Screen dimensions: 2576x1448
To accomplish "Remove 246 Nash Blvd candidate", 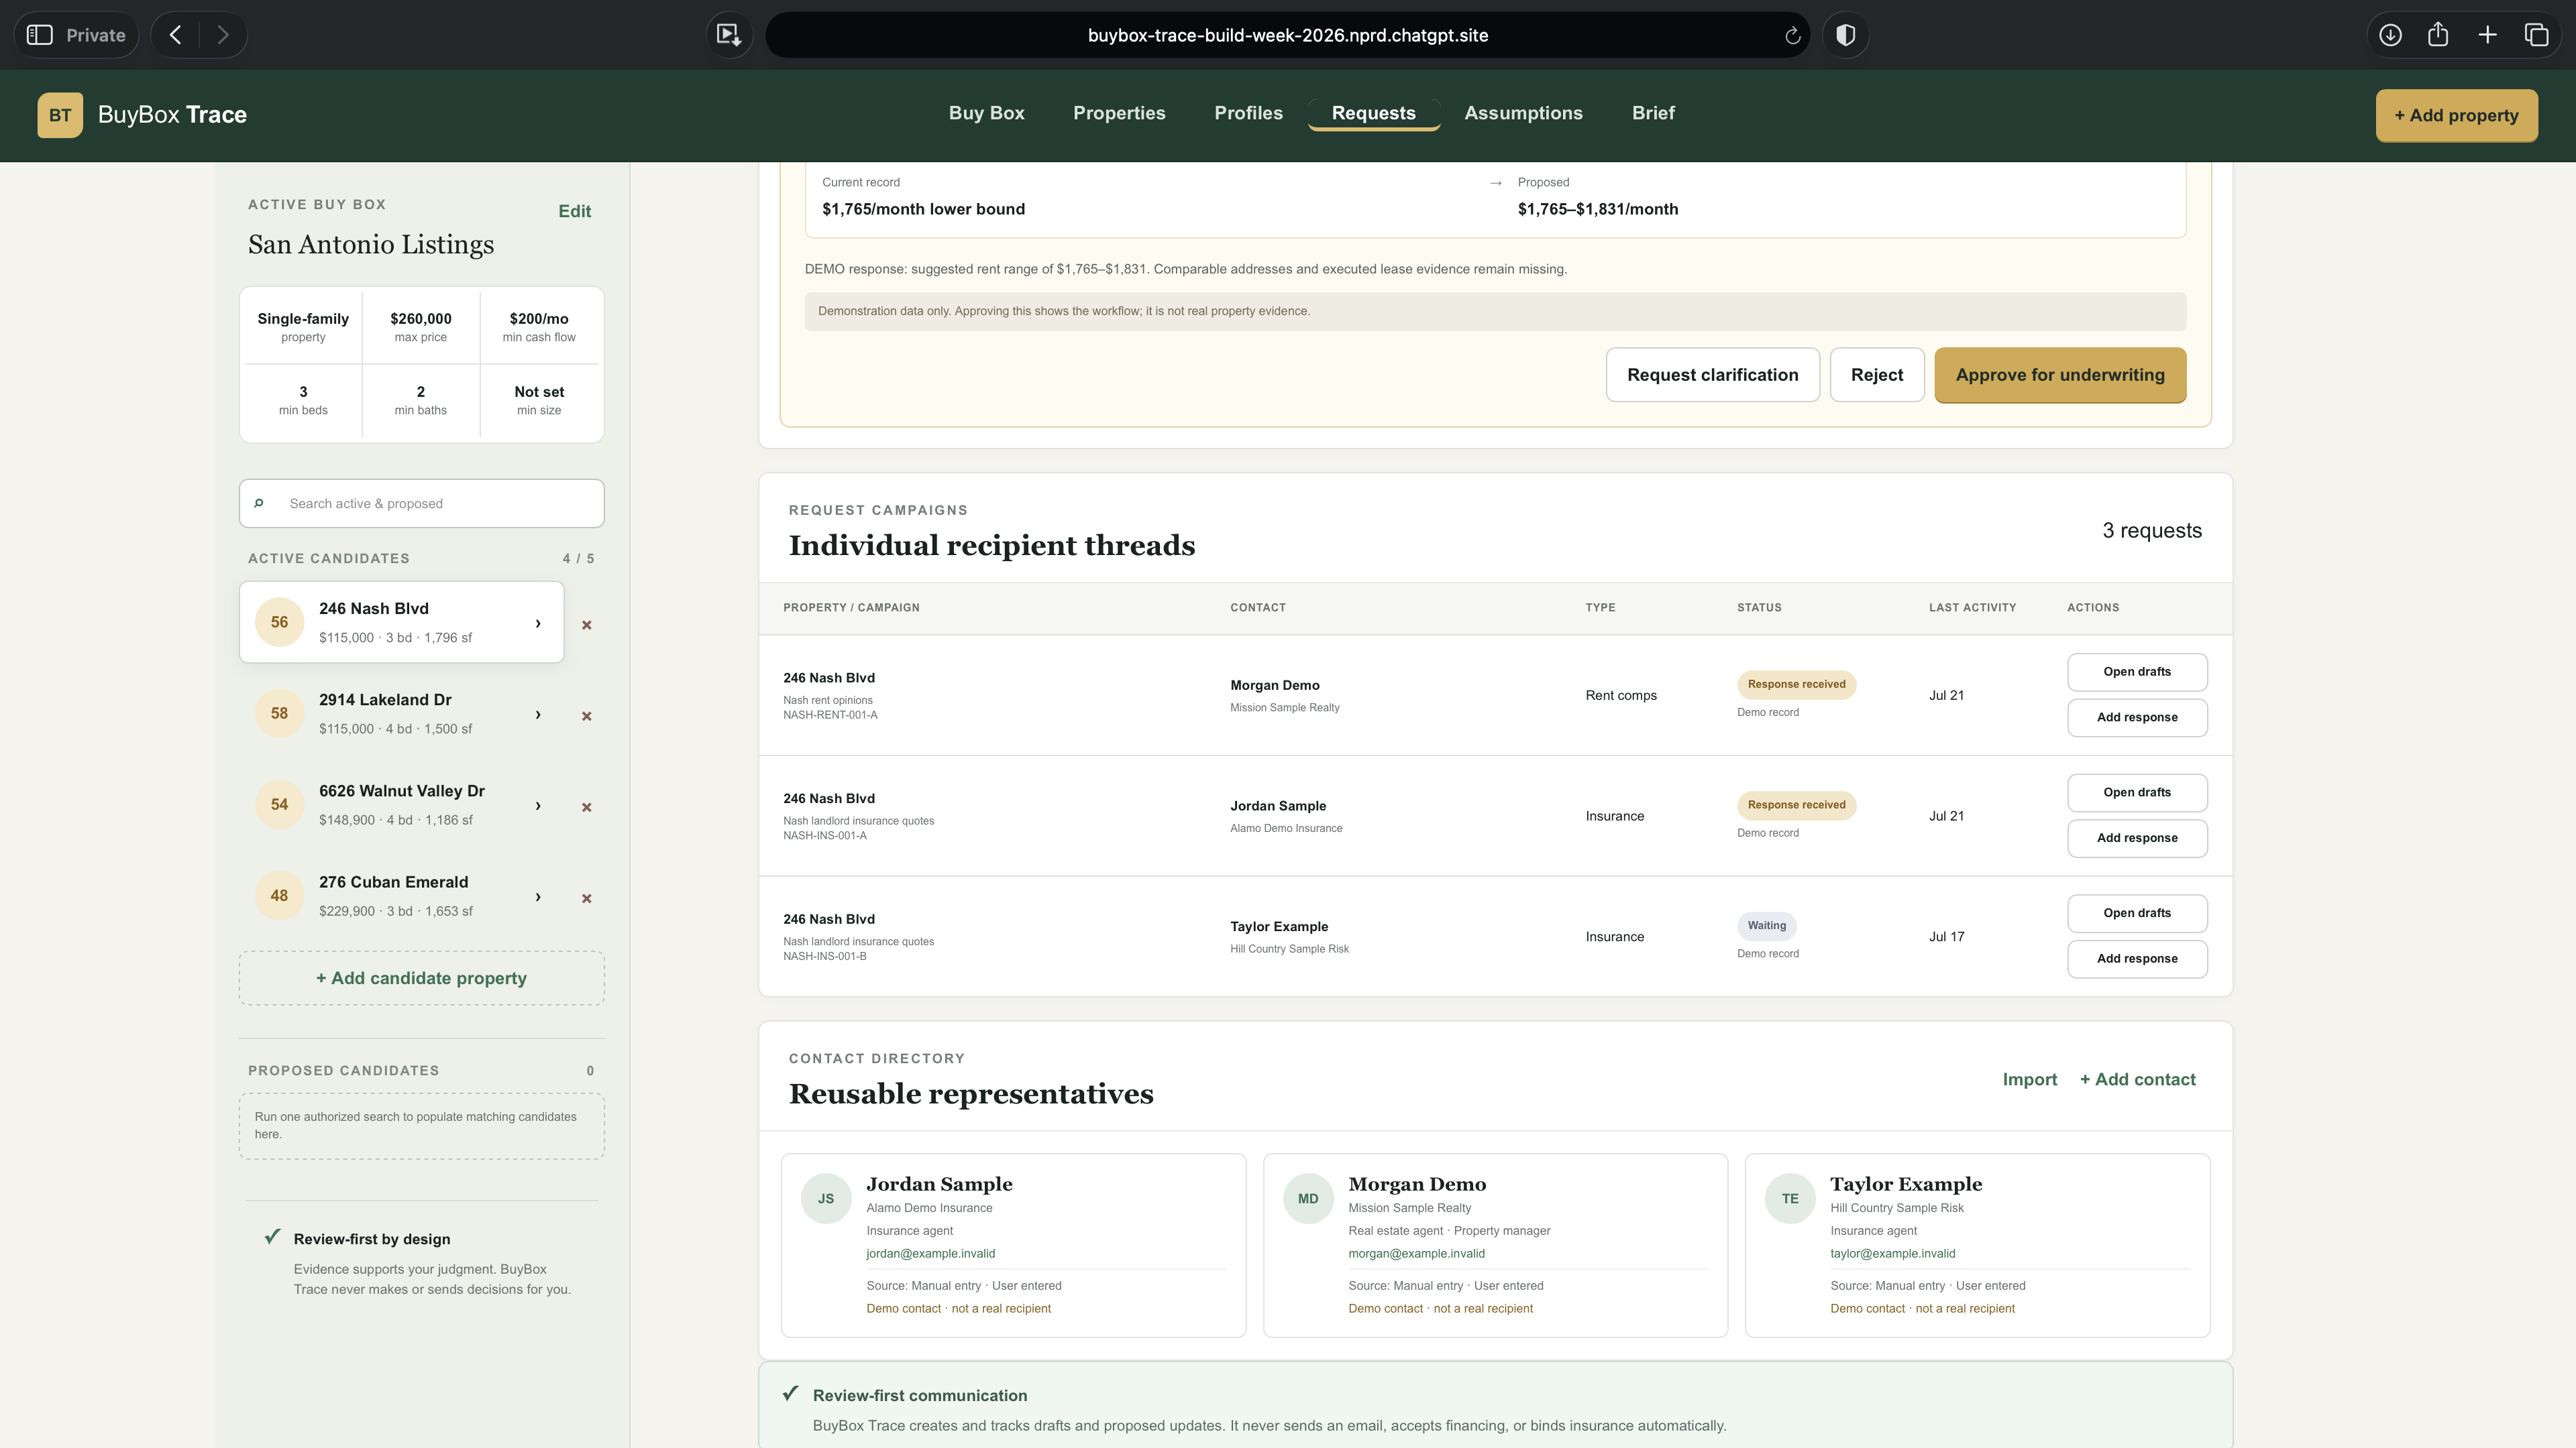I will [x=587, y=625].
